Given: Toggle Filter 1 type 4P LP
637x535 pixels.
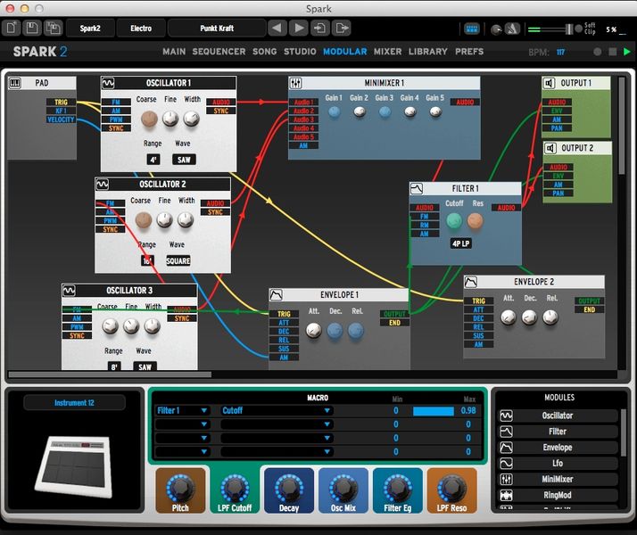Looking at the screenshot, I should click(x=460, y=243).
